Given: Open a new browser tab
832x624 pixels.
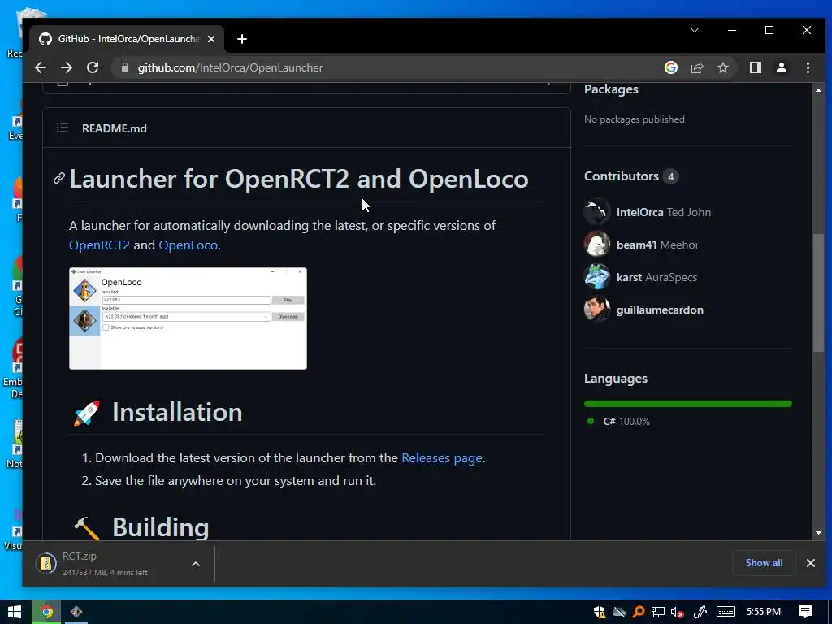Looking at the screenshot, I should tap(242, 39).
